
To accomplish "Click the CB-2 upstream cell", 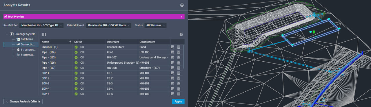I will (x=121, y=78).
